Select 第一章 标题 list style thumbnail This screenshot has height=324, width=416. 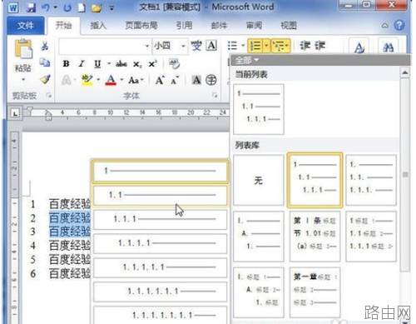click(x=314, y=292)
